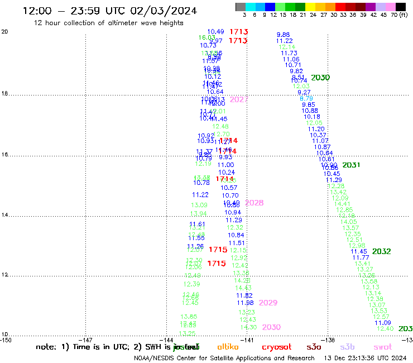Click the '11.77' wave height value
Image resolution: width=413 pixels, height=363 pixels.
tap(361, 257)
